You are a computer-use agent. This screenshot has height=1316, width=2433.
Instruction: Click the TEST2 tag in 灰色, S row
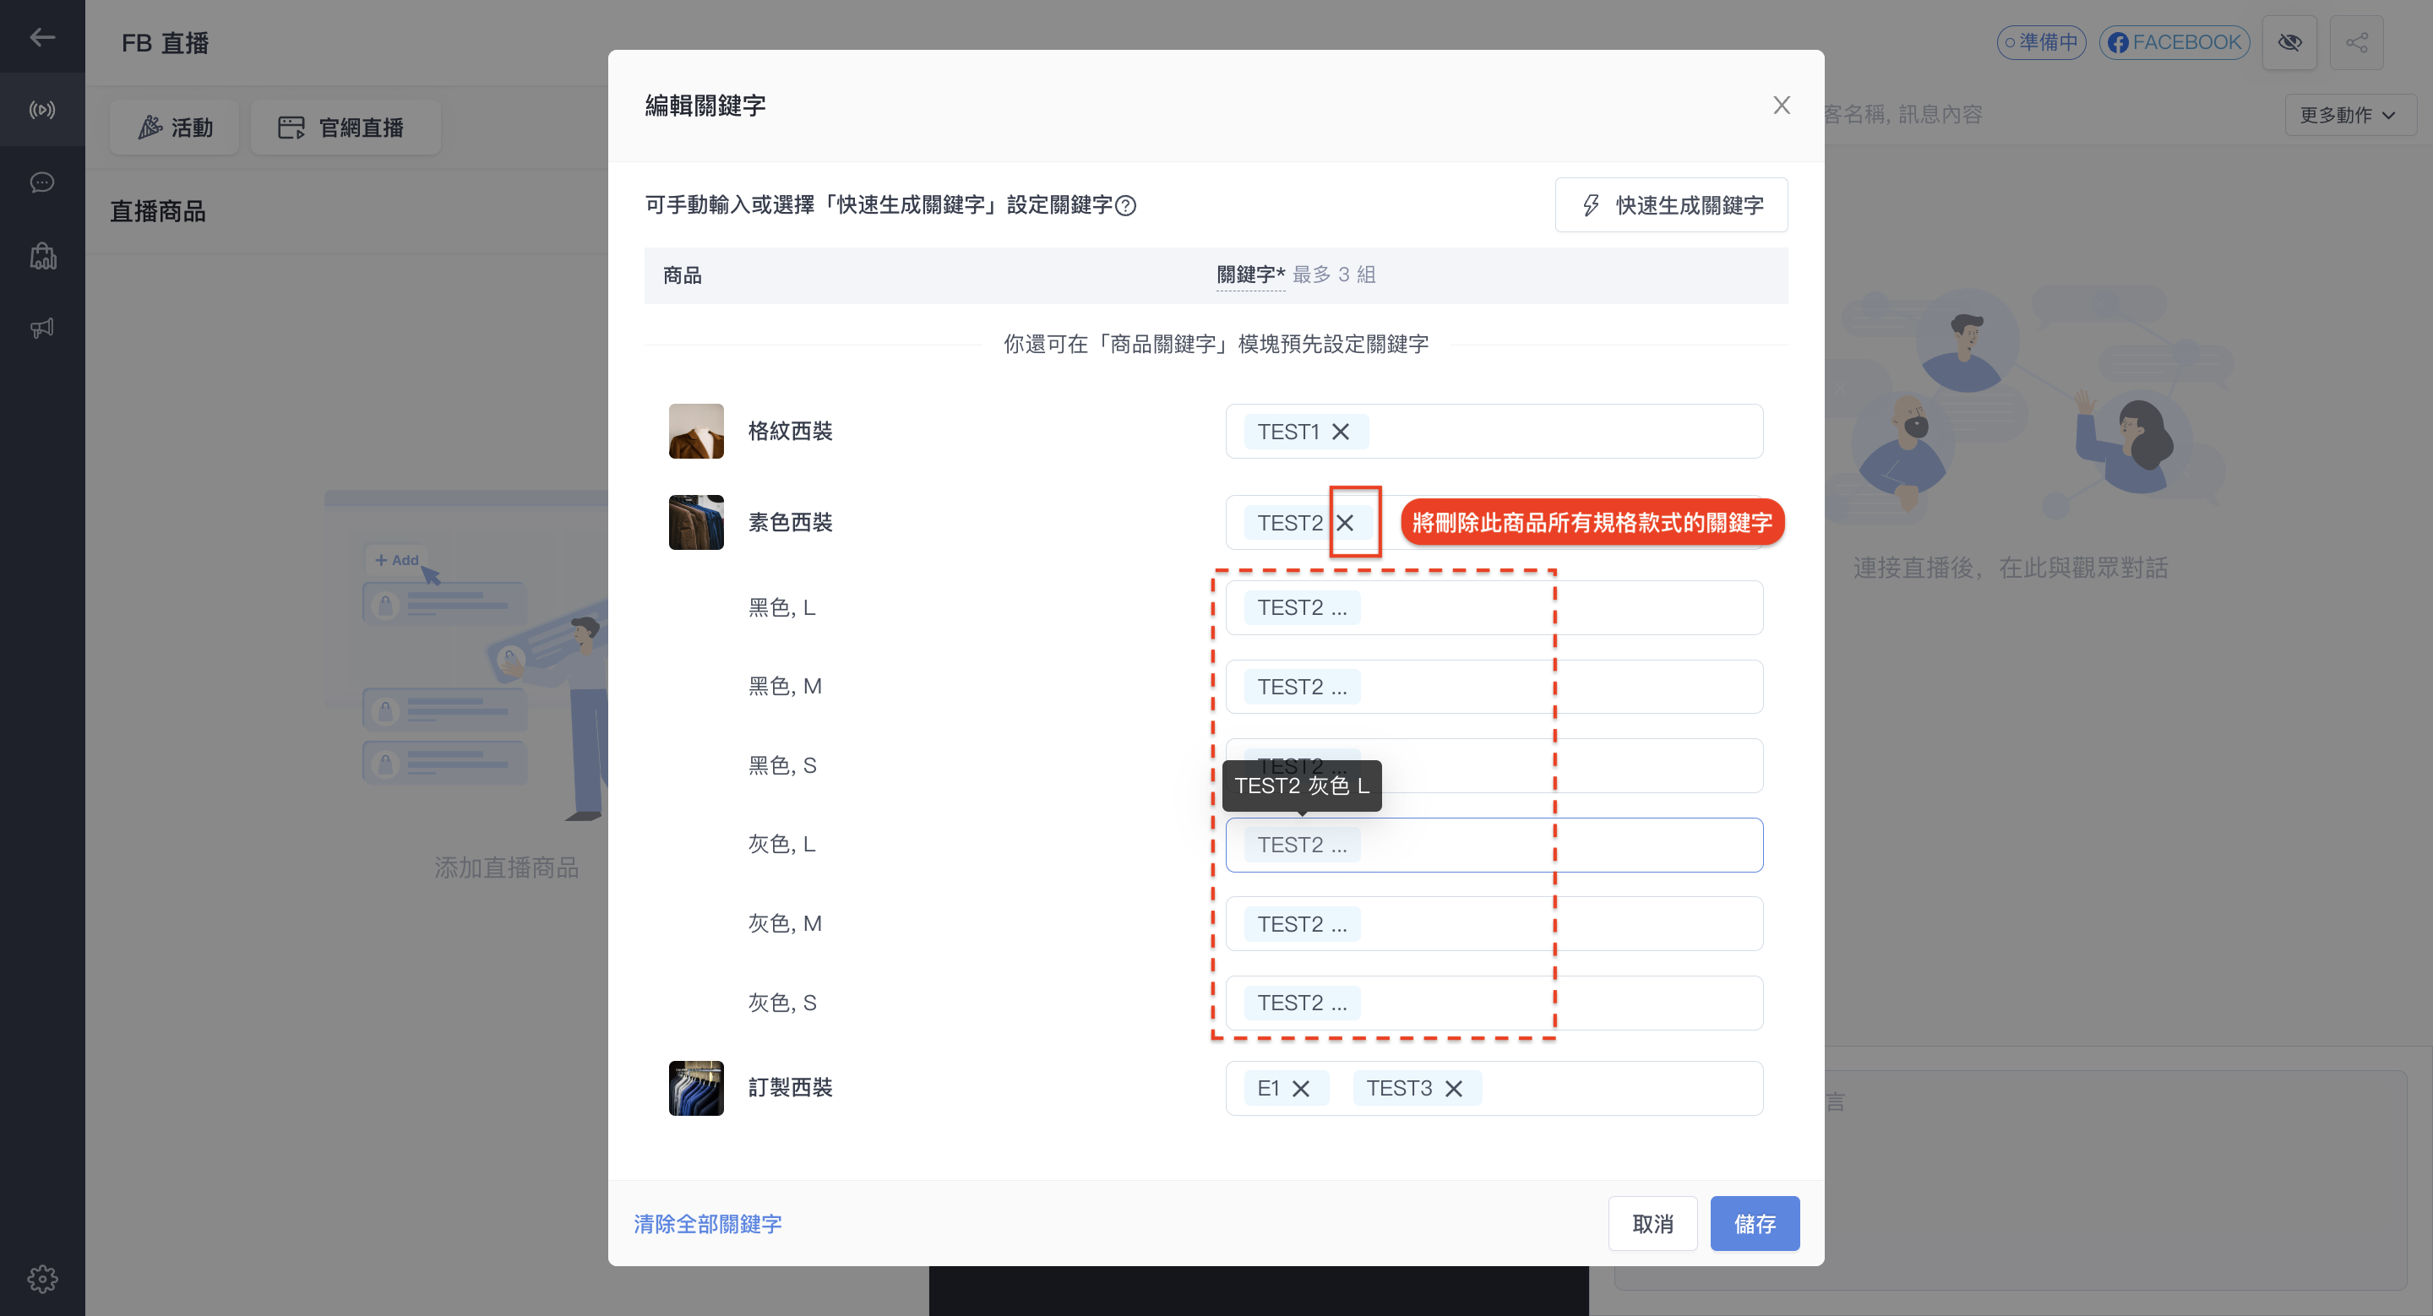pyautogui.click(x=1302, y=1003)
